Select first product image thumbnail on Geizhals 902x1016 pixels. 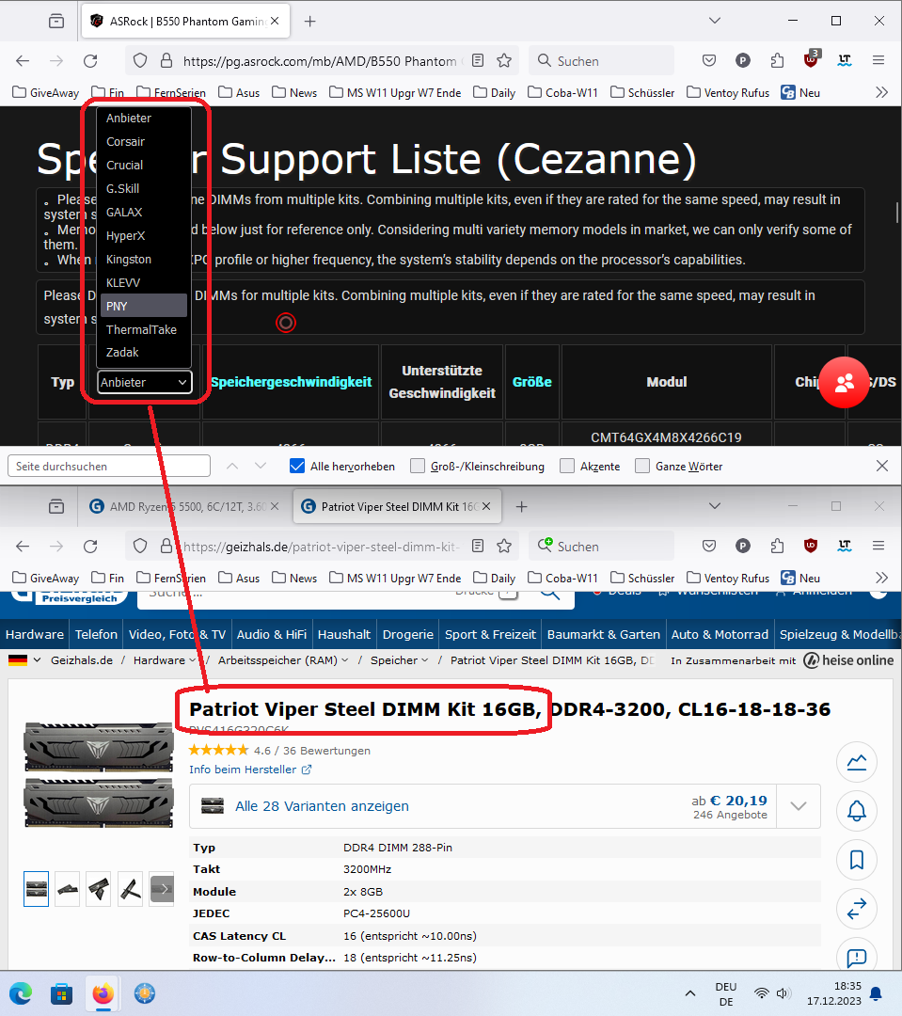(x=37, y=889)
